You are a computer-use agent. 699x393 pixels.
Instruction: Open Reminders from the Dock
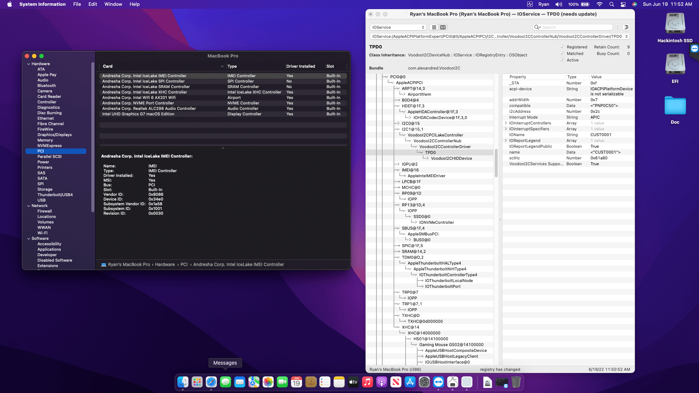(x=325, y=382)
